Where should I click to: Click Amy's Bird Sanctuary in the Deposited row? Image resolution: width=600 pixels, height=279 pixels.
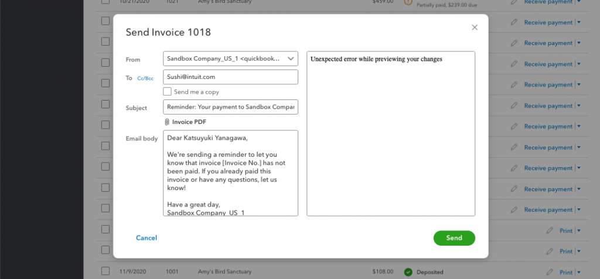pyautogui.click(x=224, y=272)
